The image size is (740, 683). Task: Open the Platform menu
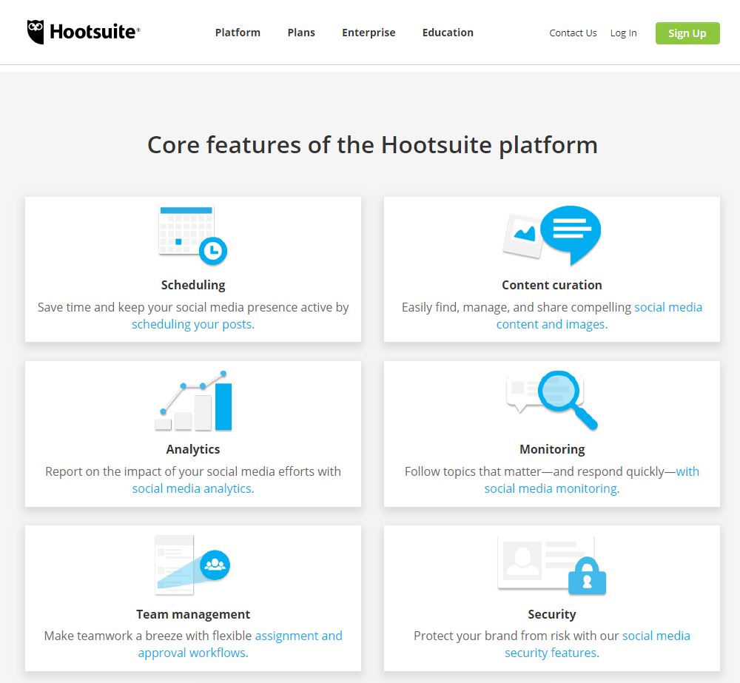coord(238,33)
